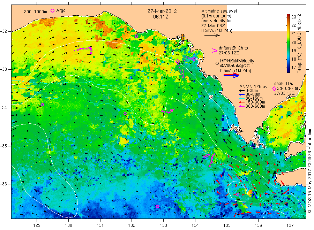Click the Argo legend label text
This screenshot has height=230, width=314.
(61, 10)
